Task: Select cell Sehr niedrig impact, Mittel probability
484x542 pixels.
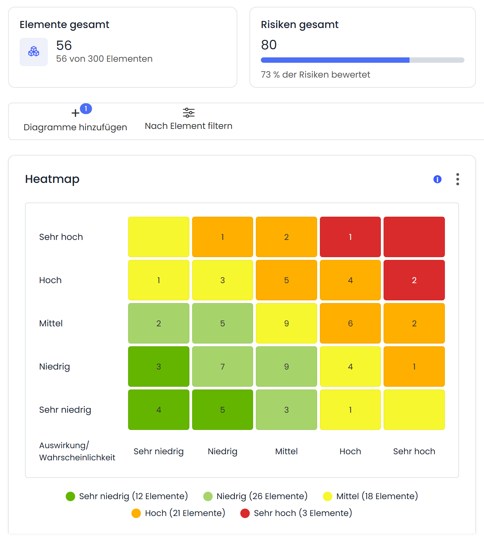Action: click(286, 410)
